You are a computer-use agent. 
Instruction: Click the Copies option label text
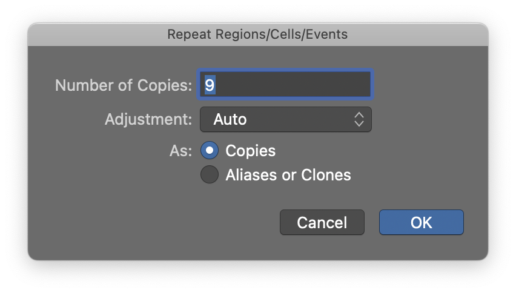(x=250, y=151)
